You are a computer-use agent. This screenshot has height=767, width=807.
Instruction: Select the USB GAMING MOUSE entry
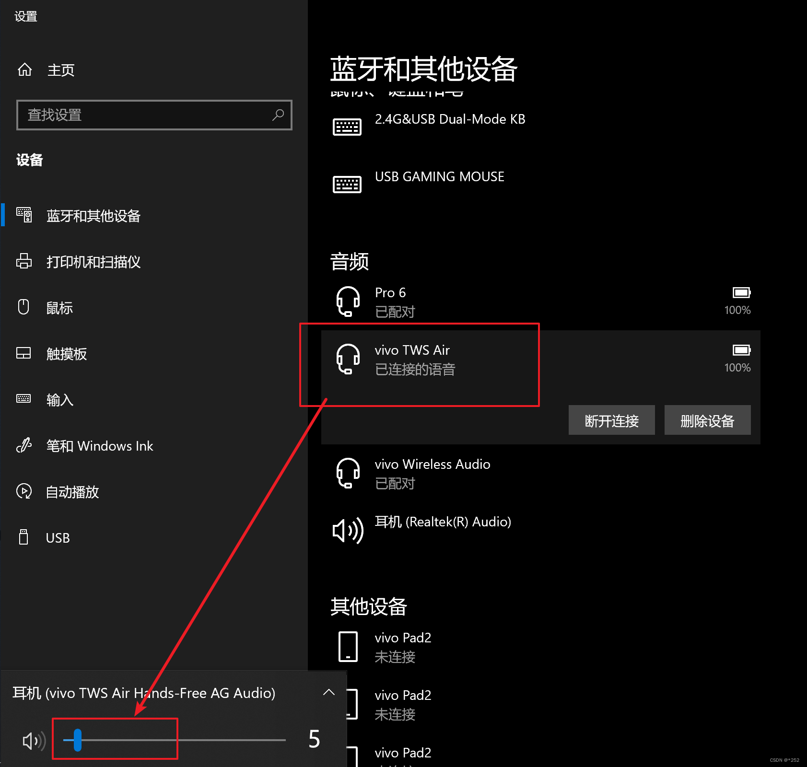[x=541, y=185]
